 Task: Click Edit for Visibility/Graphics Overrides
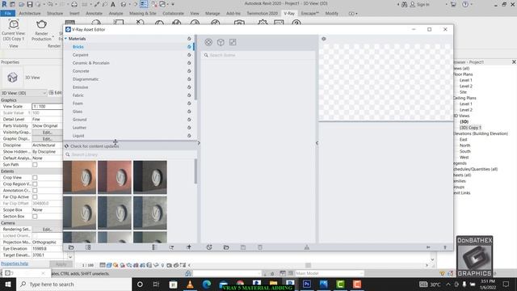(x=47, y=133)
